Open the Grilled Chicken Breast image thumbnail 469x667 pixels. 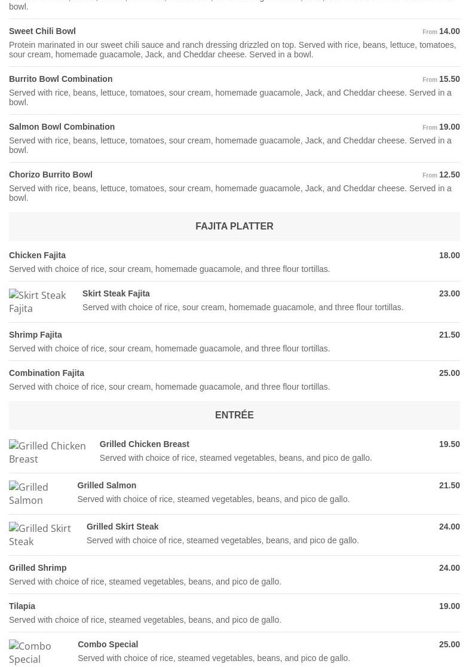pyautogui.click(x=49, y=452)
